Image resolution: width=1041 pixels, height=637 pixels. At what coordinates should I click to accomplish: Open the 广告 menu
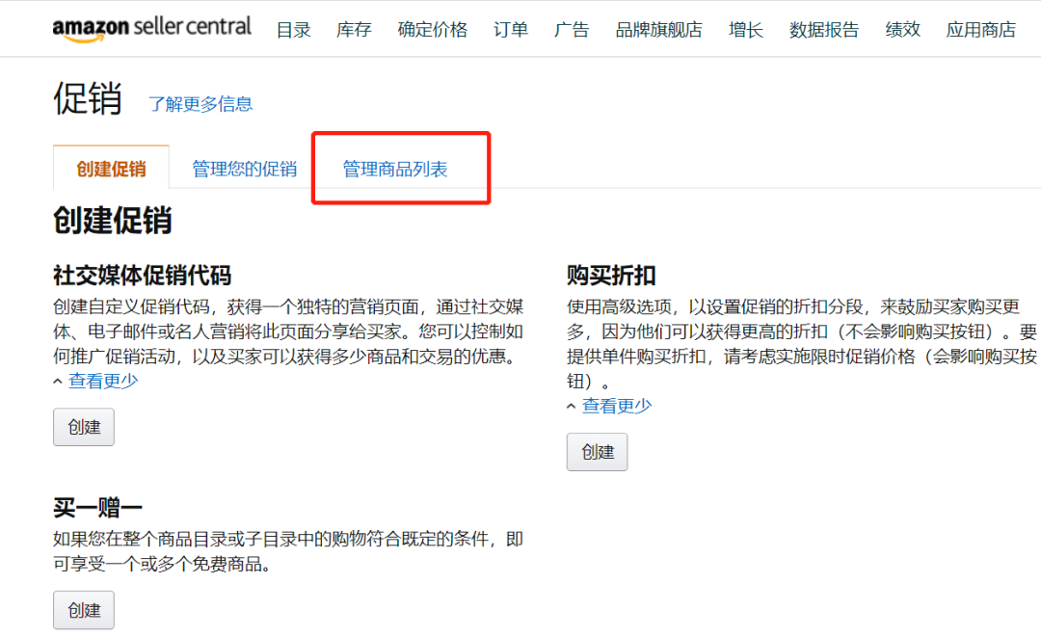coord(572,30)
